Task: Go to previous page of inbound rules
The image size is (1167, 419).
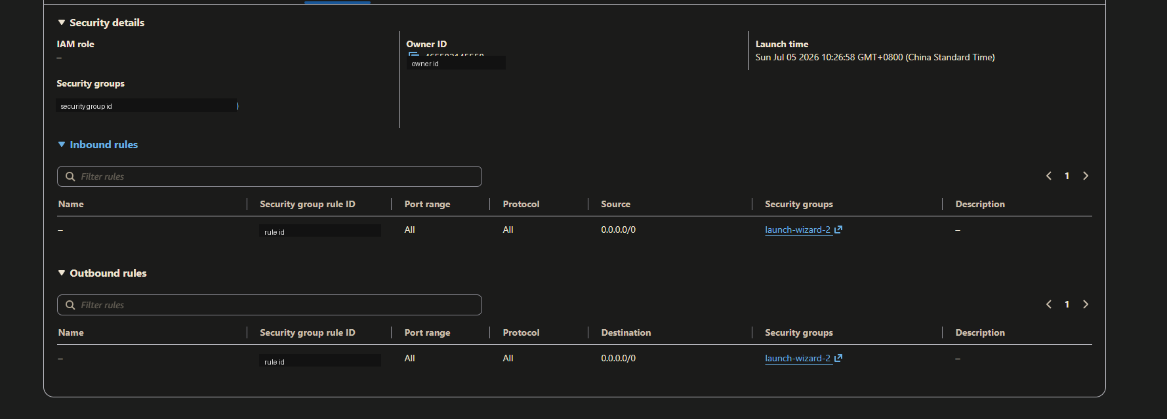Action: pyautogui.click(x=1049, y=176)
